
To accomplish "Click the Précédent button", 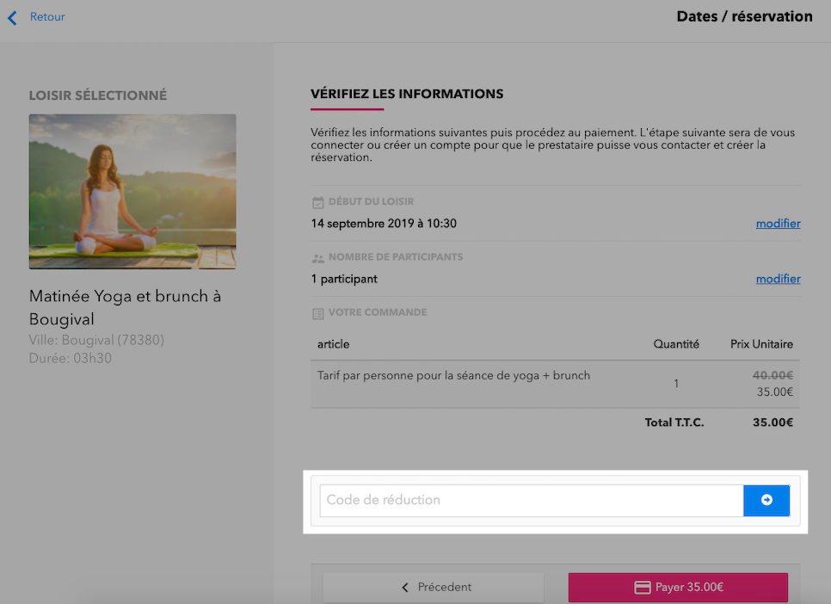I will point(434,587).
